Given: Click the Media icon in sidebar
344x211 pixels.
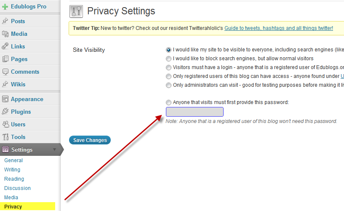Looking at the screenshot, I should 5,34.
